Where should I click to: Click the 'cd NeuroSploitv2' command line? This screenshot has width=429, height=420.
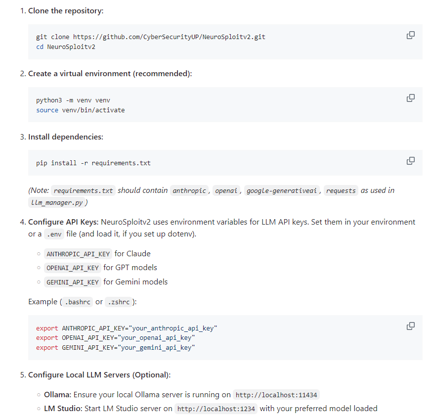pyautogui.click(x=65, y=47)
